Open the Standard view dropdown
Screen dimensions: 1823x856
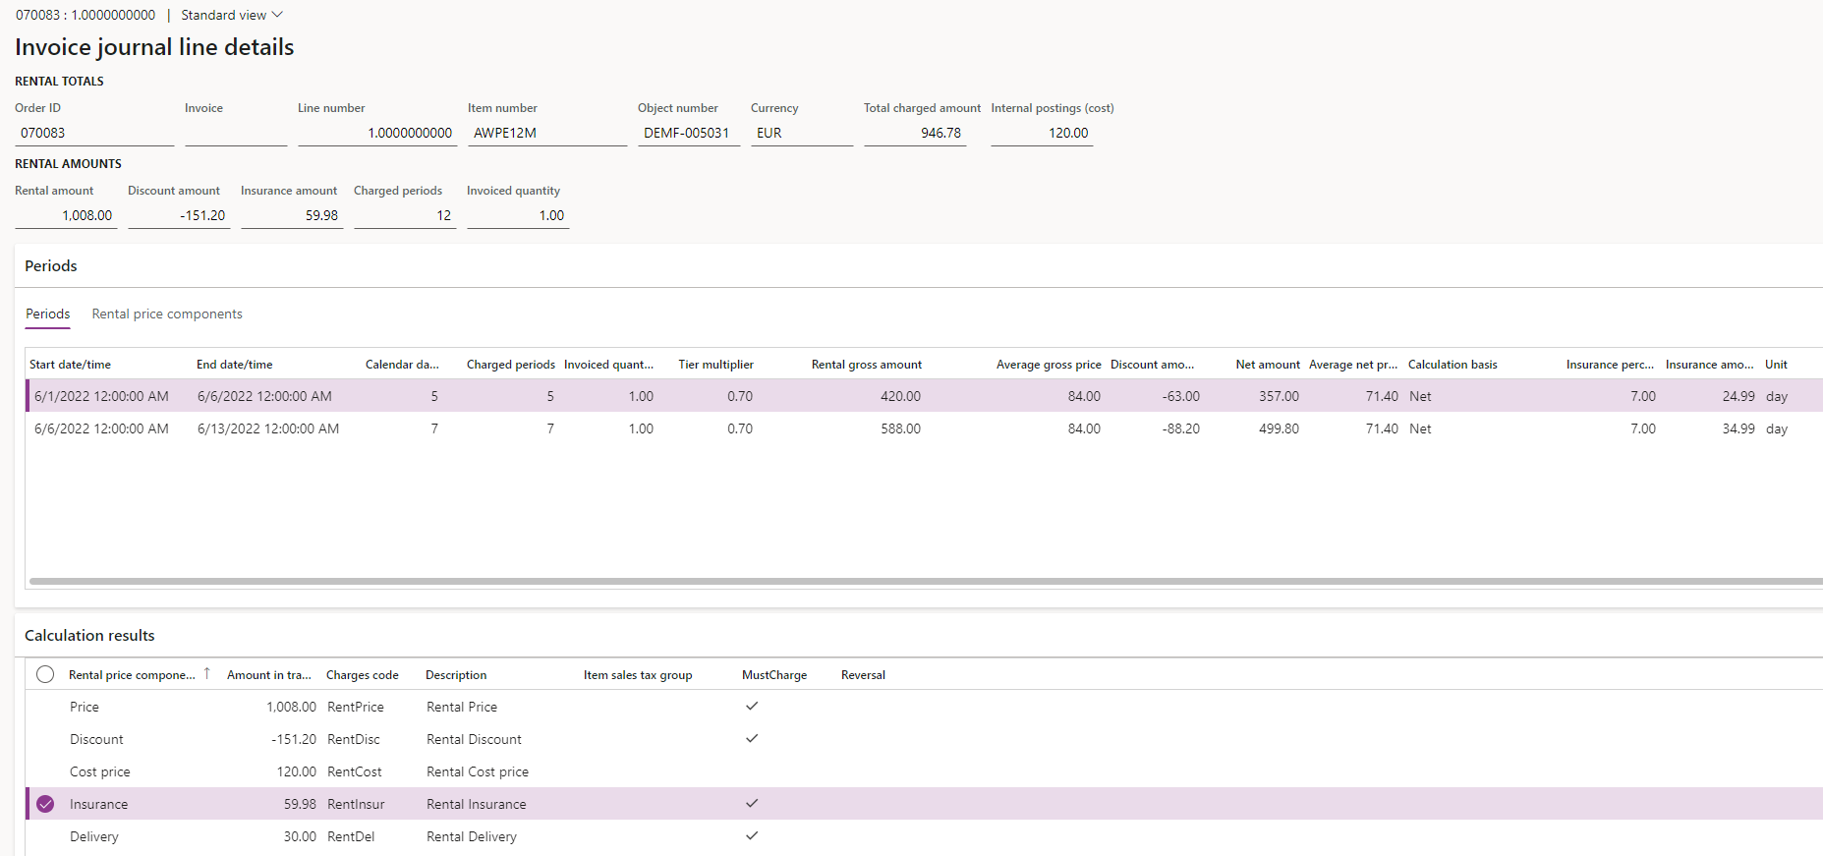pyautogui.click(x=232, y=15)
